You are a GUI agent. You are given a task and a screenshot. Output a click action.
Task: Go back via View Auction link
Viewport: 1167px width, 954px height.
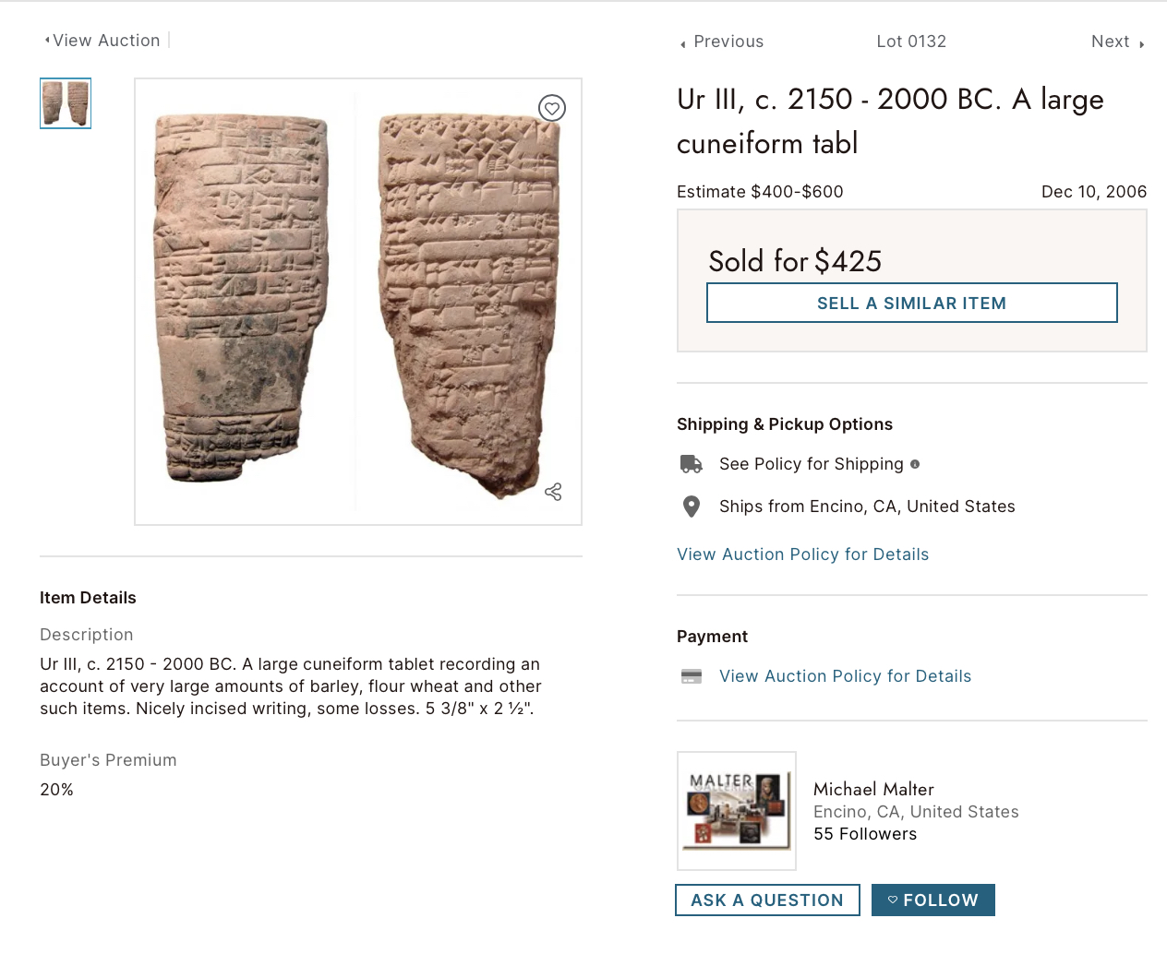click(x=105, y=41)
